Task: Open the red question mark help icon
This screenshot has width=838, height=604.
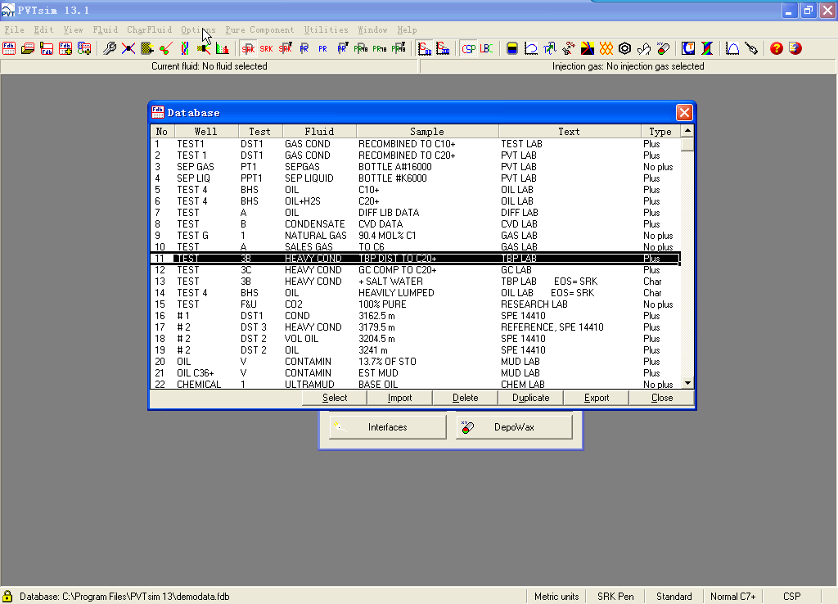Action: coord(777,48)
